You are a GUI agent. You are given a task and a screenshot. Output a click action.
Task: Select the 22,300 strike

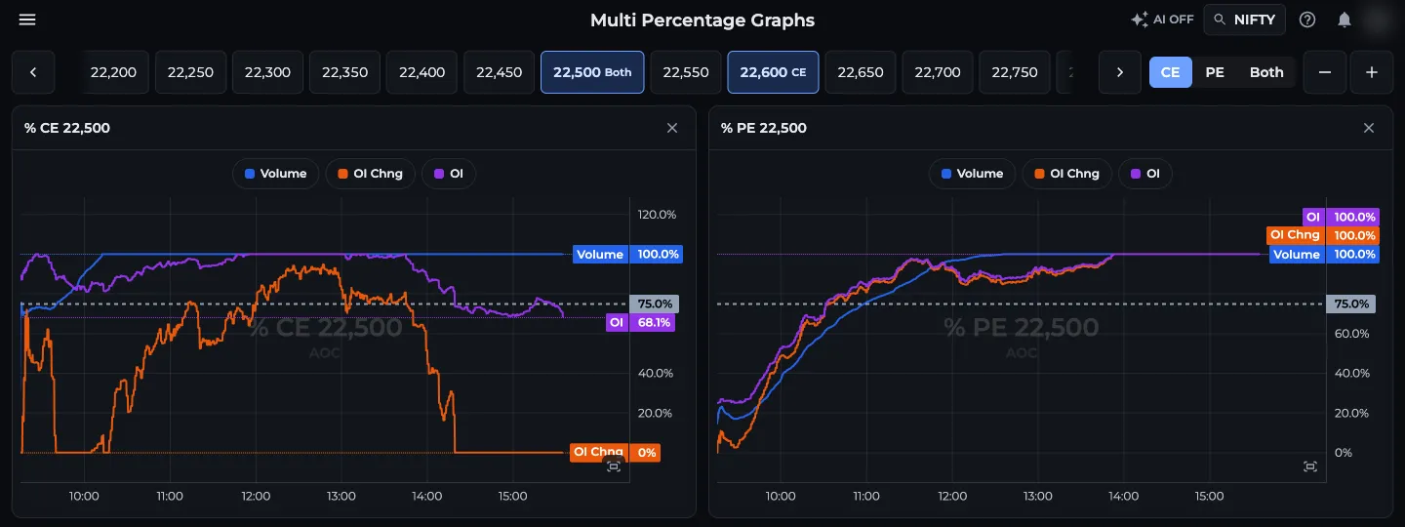(267, 72)
